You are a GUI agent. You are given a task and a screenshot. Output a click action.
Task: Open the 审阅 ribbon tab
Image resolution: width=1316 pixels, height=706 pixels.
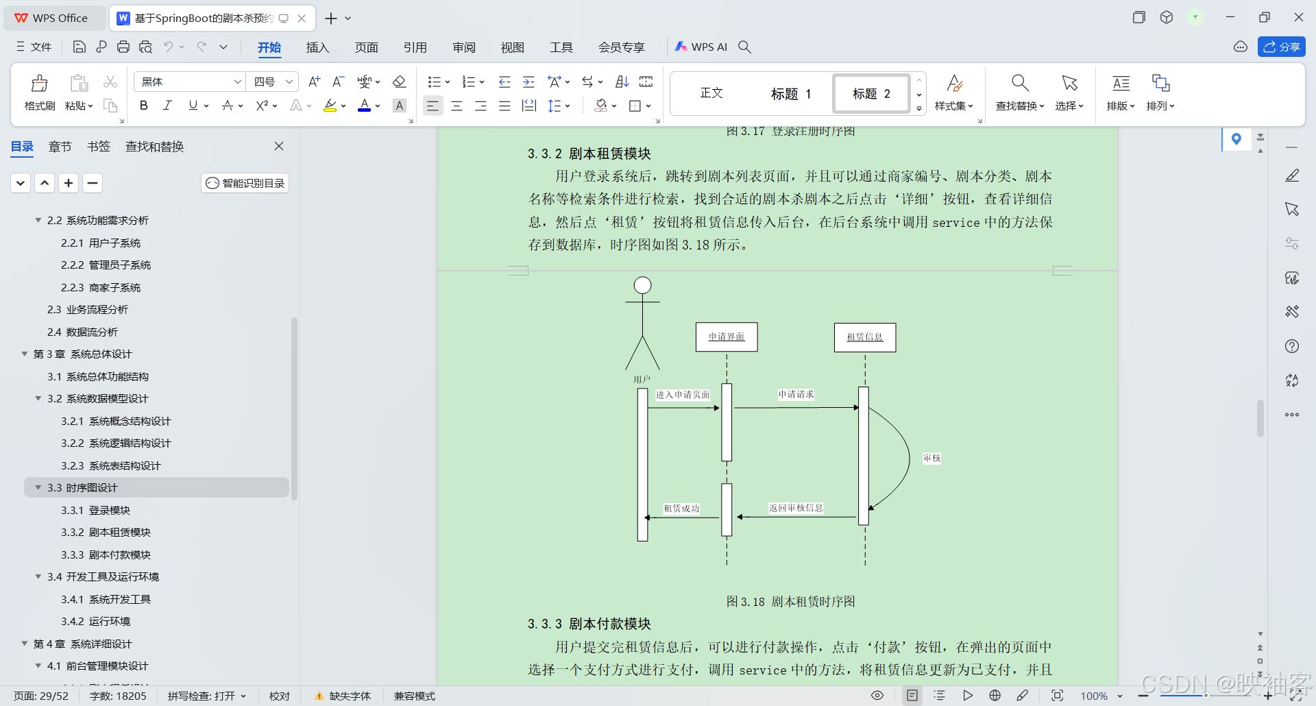(x=464, y=47)
